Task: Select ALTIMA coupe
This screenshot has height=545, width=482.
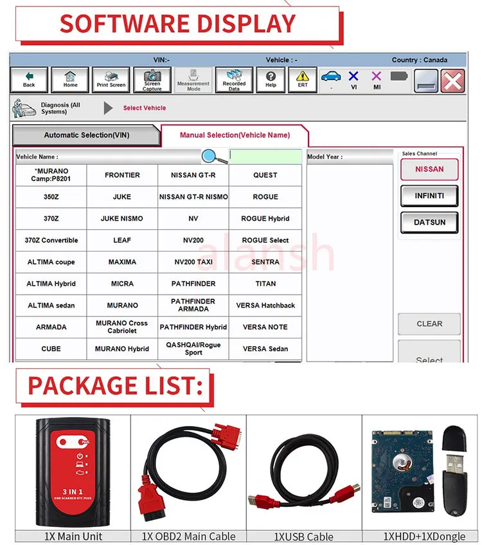Action: click(x=51, y=262)
